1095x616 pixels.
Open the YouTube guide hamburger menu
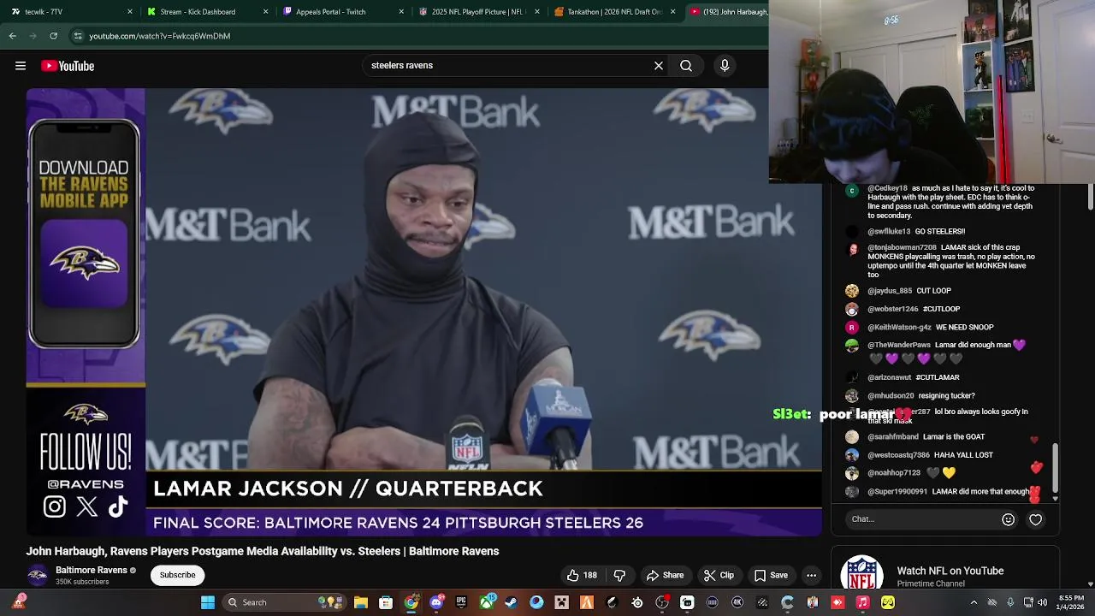point(21,66)
